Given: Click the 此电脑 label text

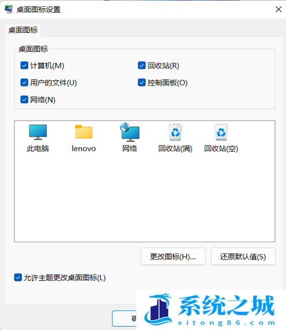Looking at the screenshot, I should click(38, 149).
